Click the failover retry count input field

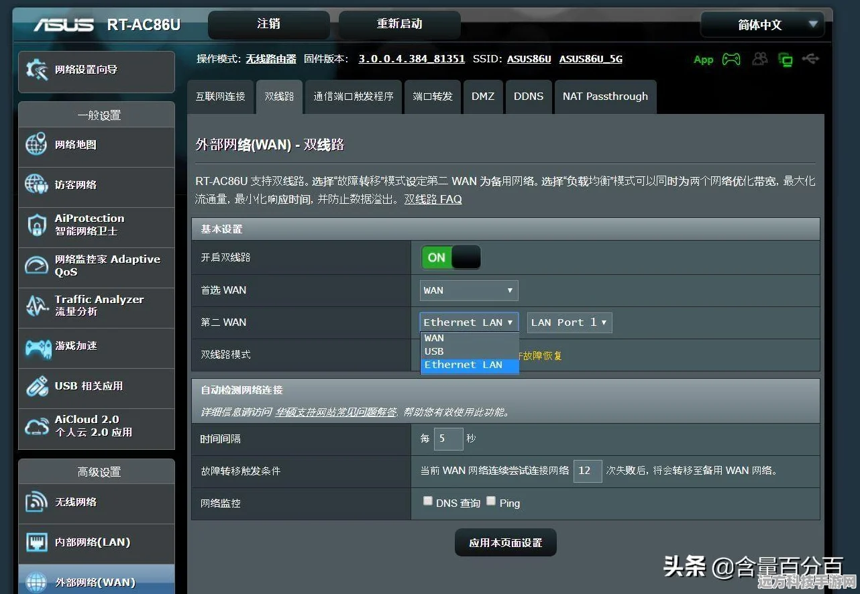tap(588, 471)
